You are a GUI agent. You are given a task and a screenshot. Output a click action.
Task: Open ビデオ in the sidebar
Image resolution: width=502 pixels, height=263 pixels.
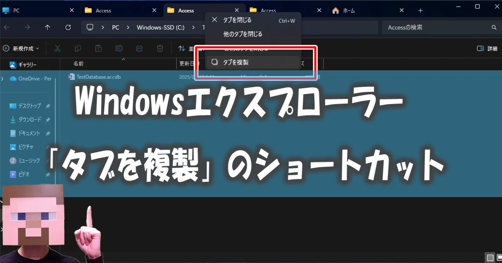click(20, 174)
